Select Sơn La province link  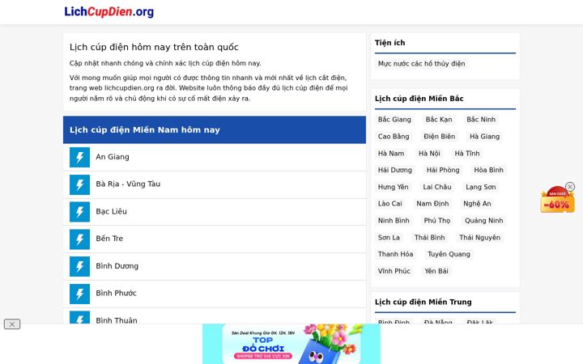(389, 237)
